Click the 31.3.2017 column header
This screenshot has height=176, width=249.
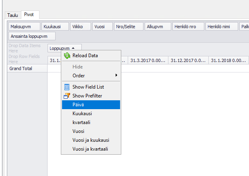[x=148, y=60]
